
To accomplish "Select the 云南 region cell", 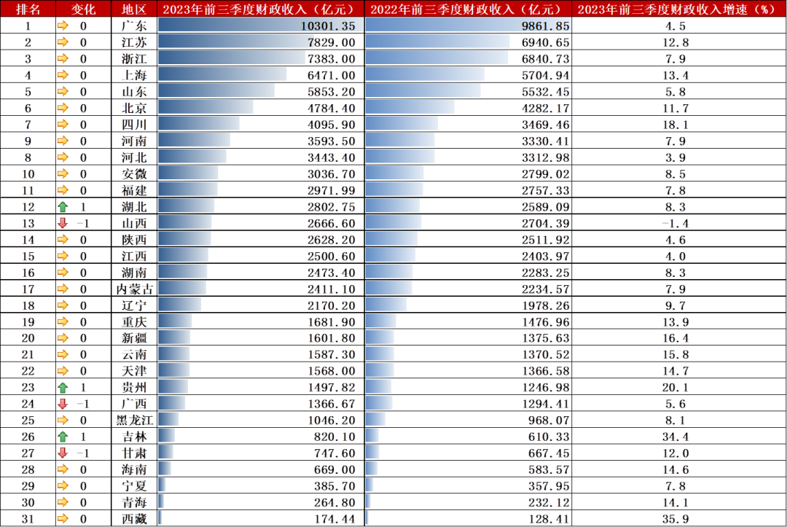I will (x=134, y=354).
